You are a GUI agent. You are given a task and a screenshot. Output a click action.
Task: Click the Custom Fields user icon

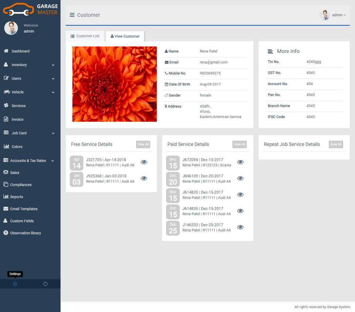[6, 221]
